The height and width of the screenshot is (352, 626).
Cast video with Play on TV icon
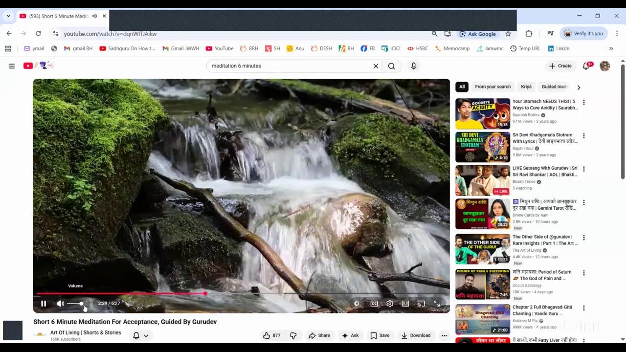(x=421, y=304)
